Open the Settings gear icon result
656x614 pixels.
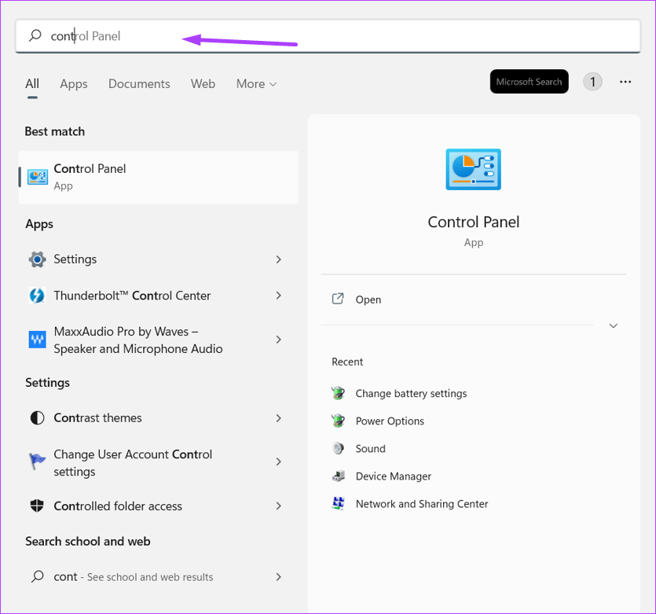click(37, 259)
